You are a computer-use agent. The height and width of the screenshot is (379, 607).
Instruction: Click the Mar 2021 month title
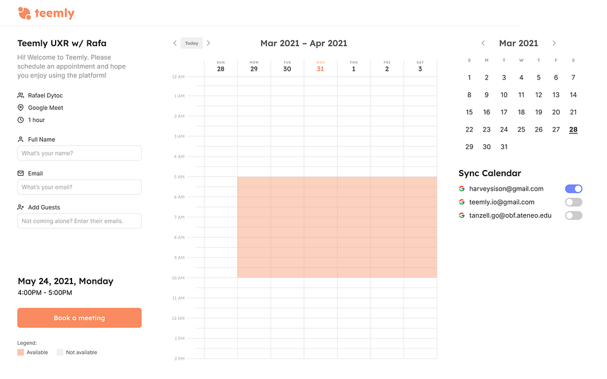pos(518,44)
